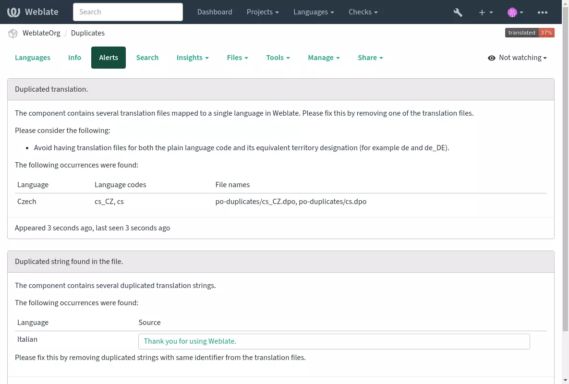Click the 'Source' column header
Screen dimensions: 569x384
[x=149, y=323]
